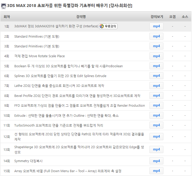
Task: Select the 'Extrude : 선택한 면을' lesson title
Action: (66, 115)
